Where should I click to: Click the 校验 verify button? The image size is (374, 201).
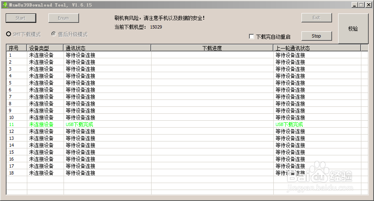[x=353, y=29]
